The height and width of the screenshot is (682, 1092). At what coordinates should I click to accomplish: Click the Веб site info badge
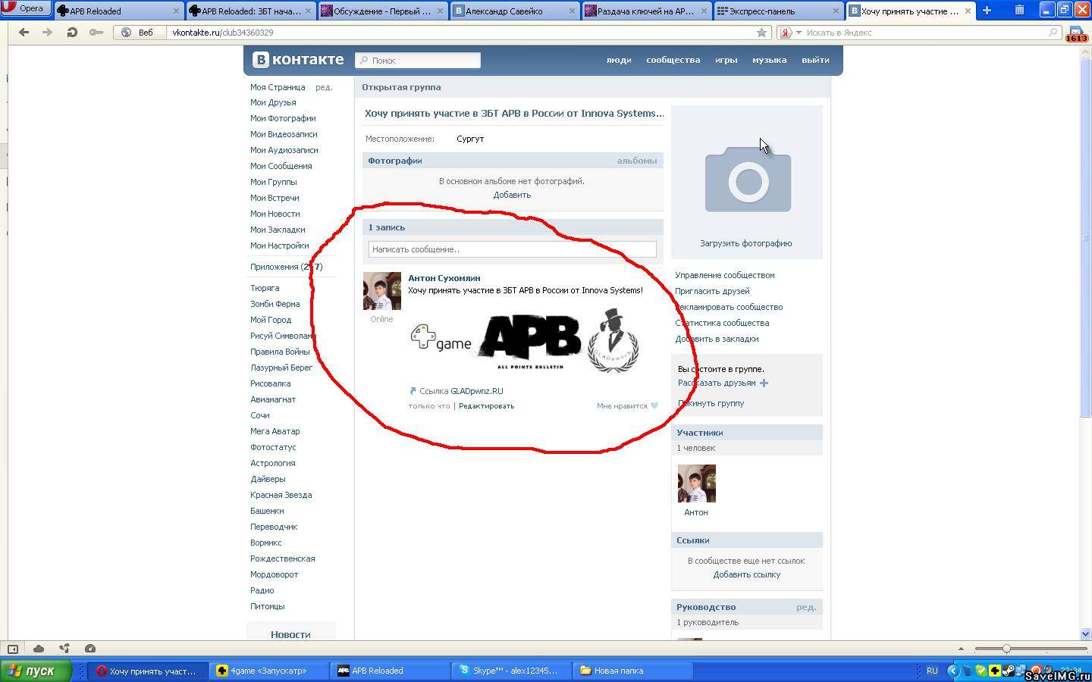pyautogui.click(x=140, y=33)
